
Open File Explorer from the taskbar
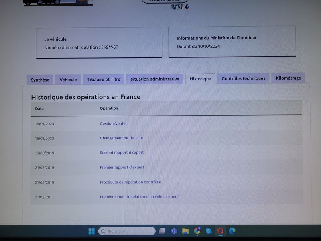[x=185, y=231]
